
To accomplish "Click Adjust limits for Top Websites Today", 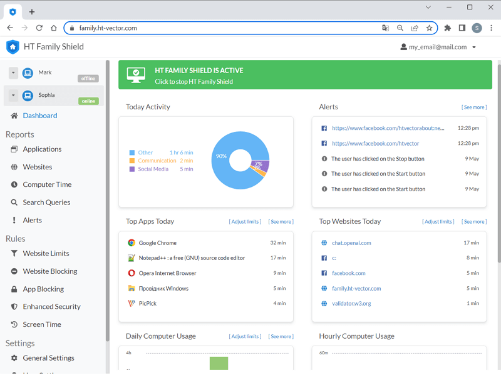I will pos(438,222).
